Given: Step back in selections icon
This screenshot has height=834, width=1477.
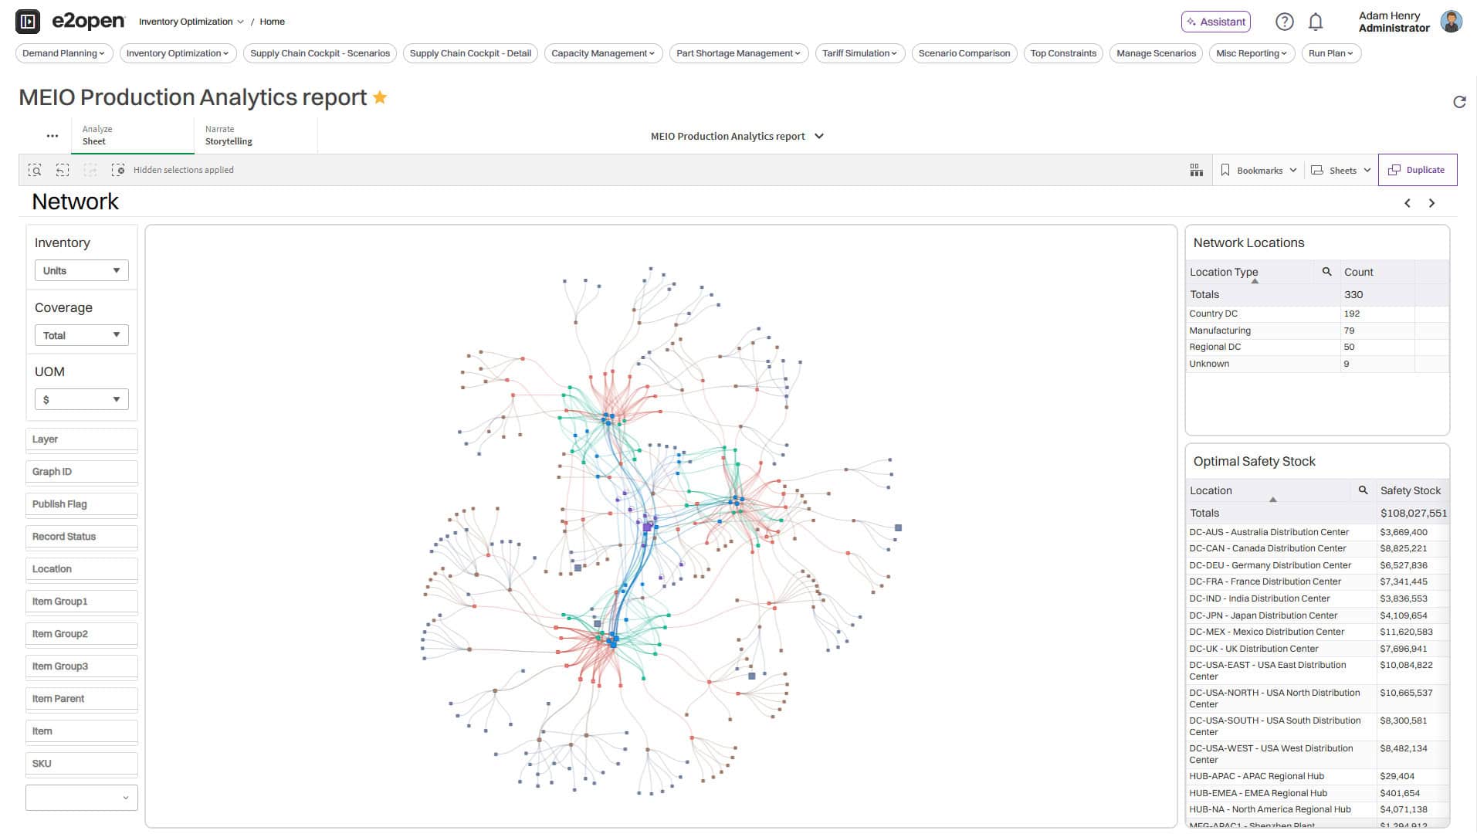Looking at the screenshot, I should pos(63,170).
